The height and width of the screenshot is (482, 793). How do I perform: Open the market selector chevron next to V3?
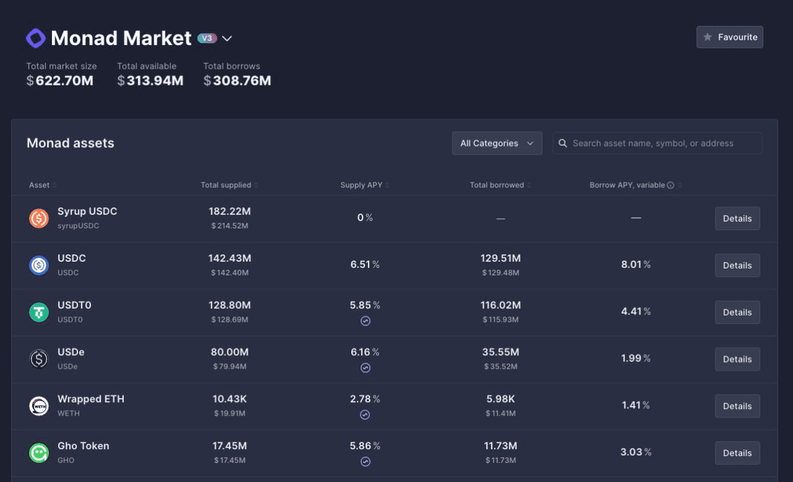click(x=227, y=38)
